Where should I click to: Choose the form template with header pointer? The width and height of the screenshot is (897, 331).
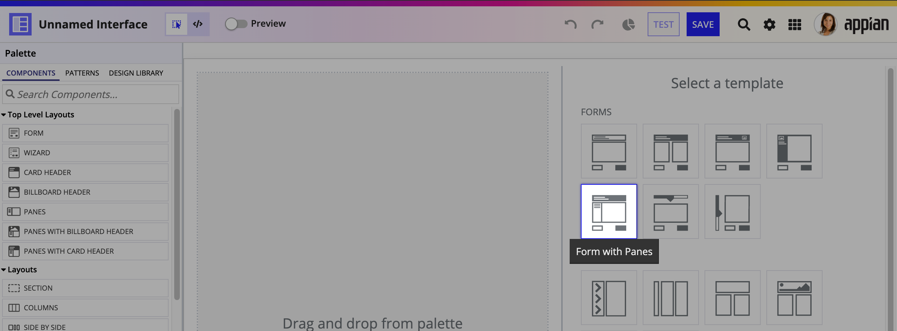(x=670, y=212)
